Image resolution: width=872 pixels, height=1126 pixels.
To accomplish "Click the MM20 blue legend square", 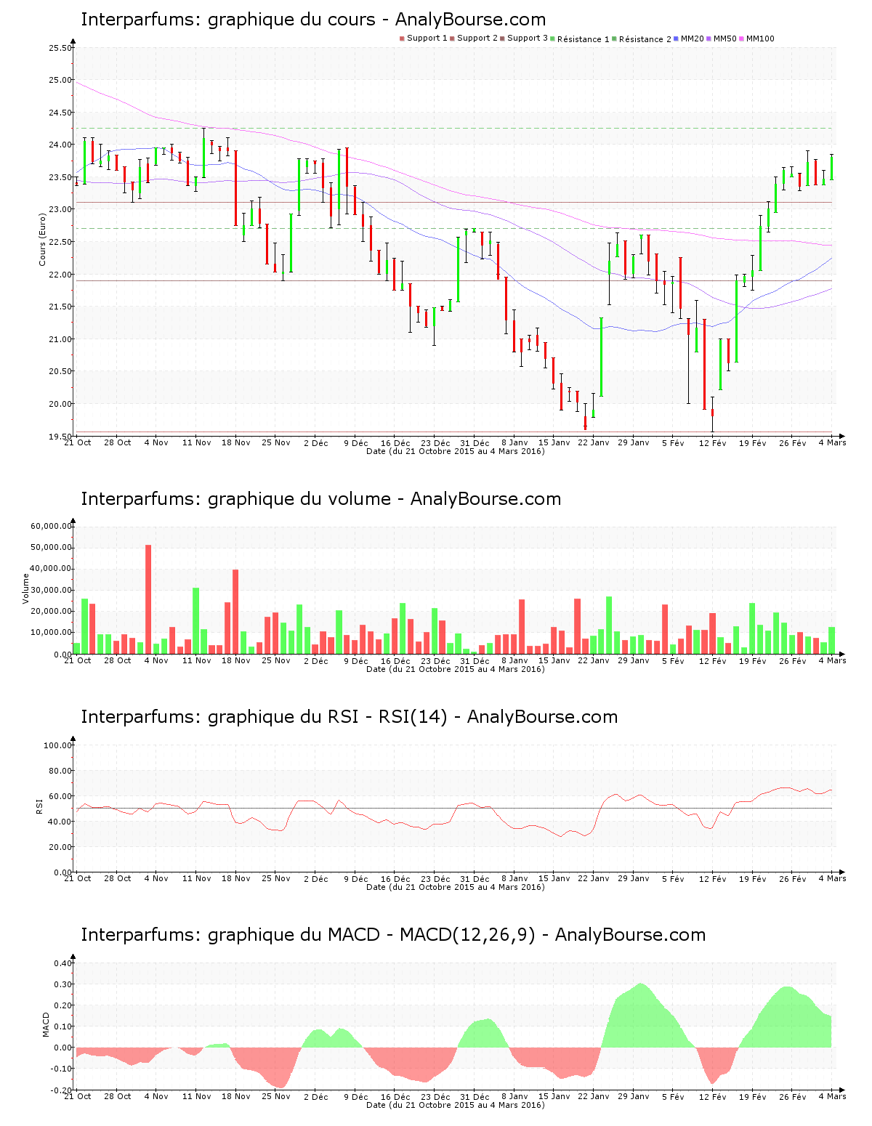I will [676, 39].
